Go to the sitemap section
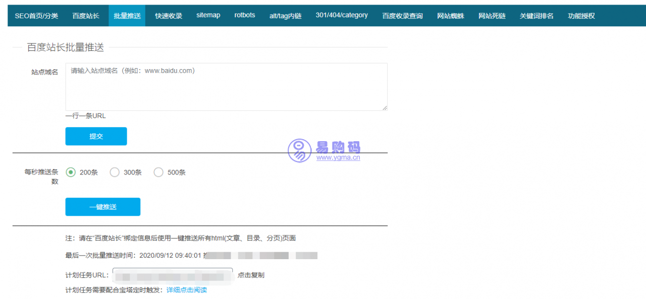The image size is (646, 299). 208,15
